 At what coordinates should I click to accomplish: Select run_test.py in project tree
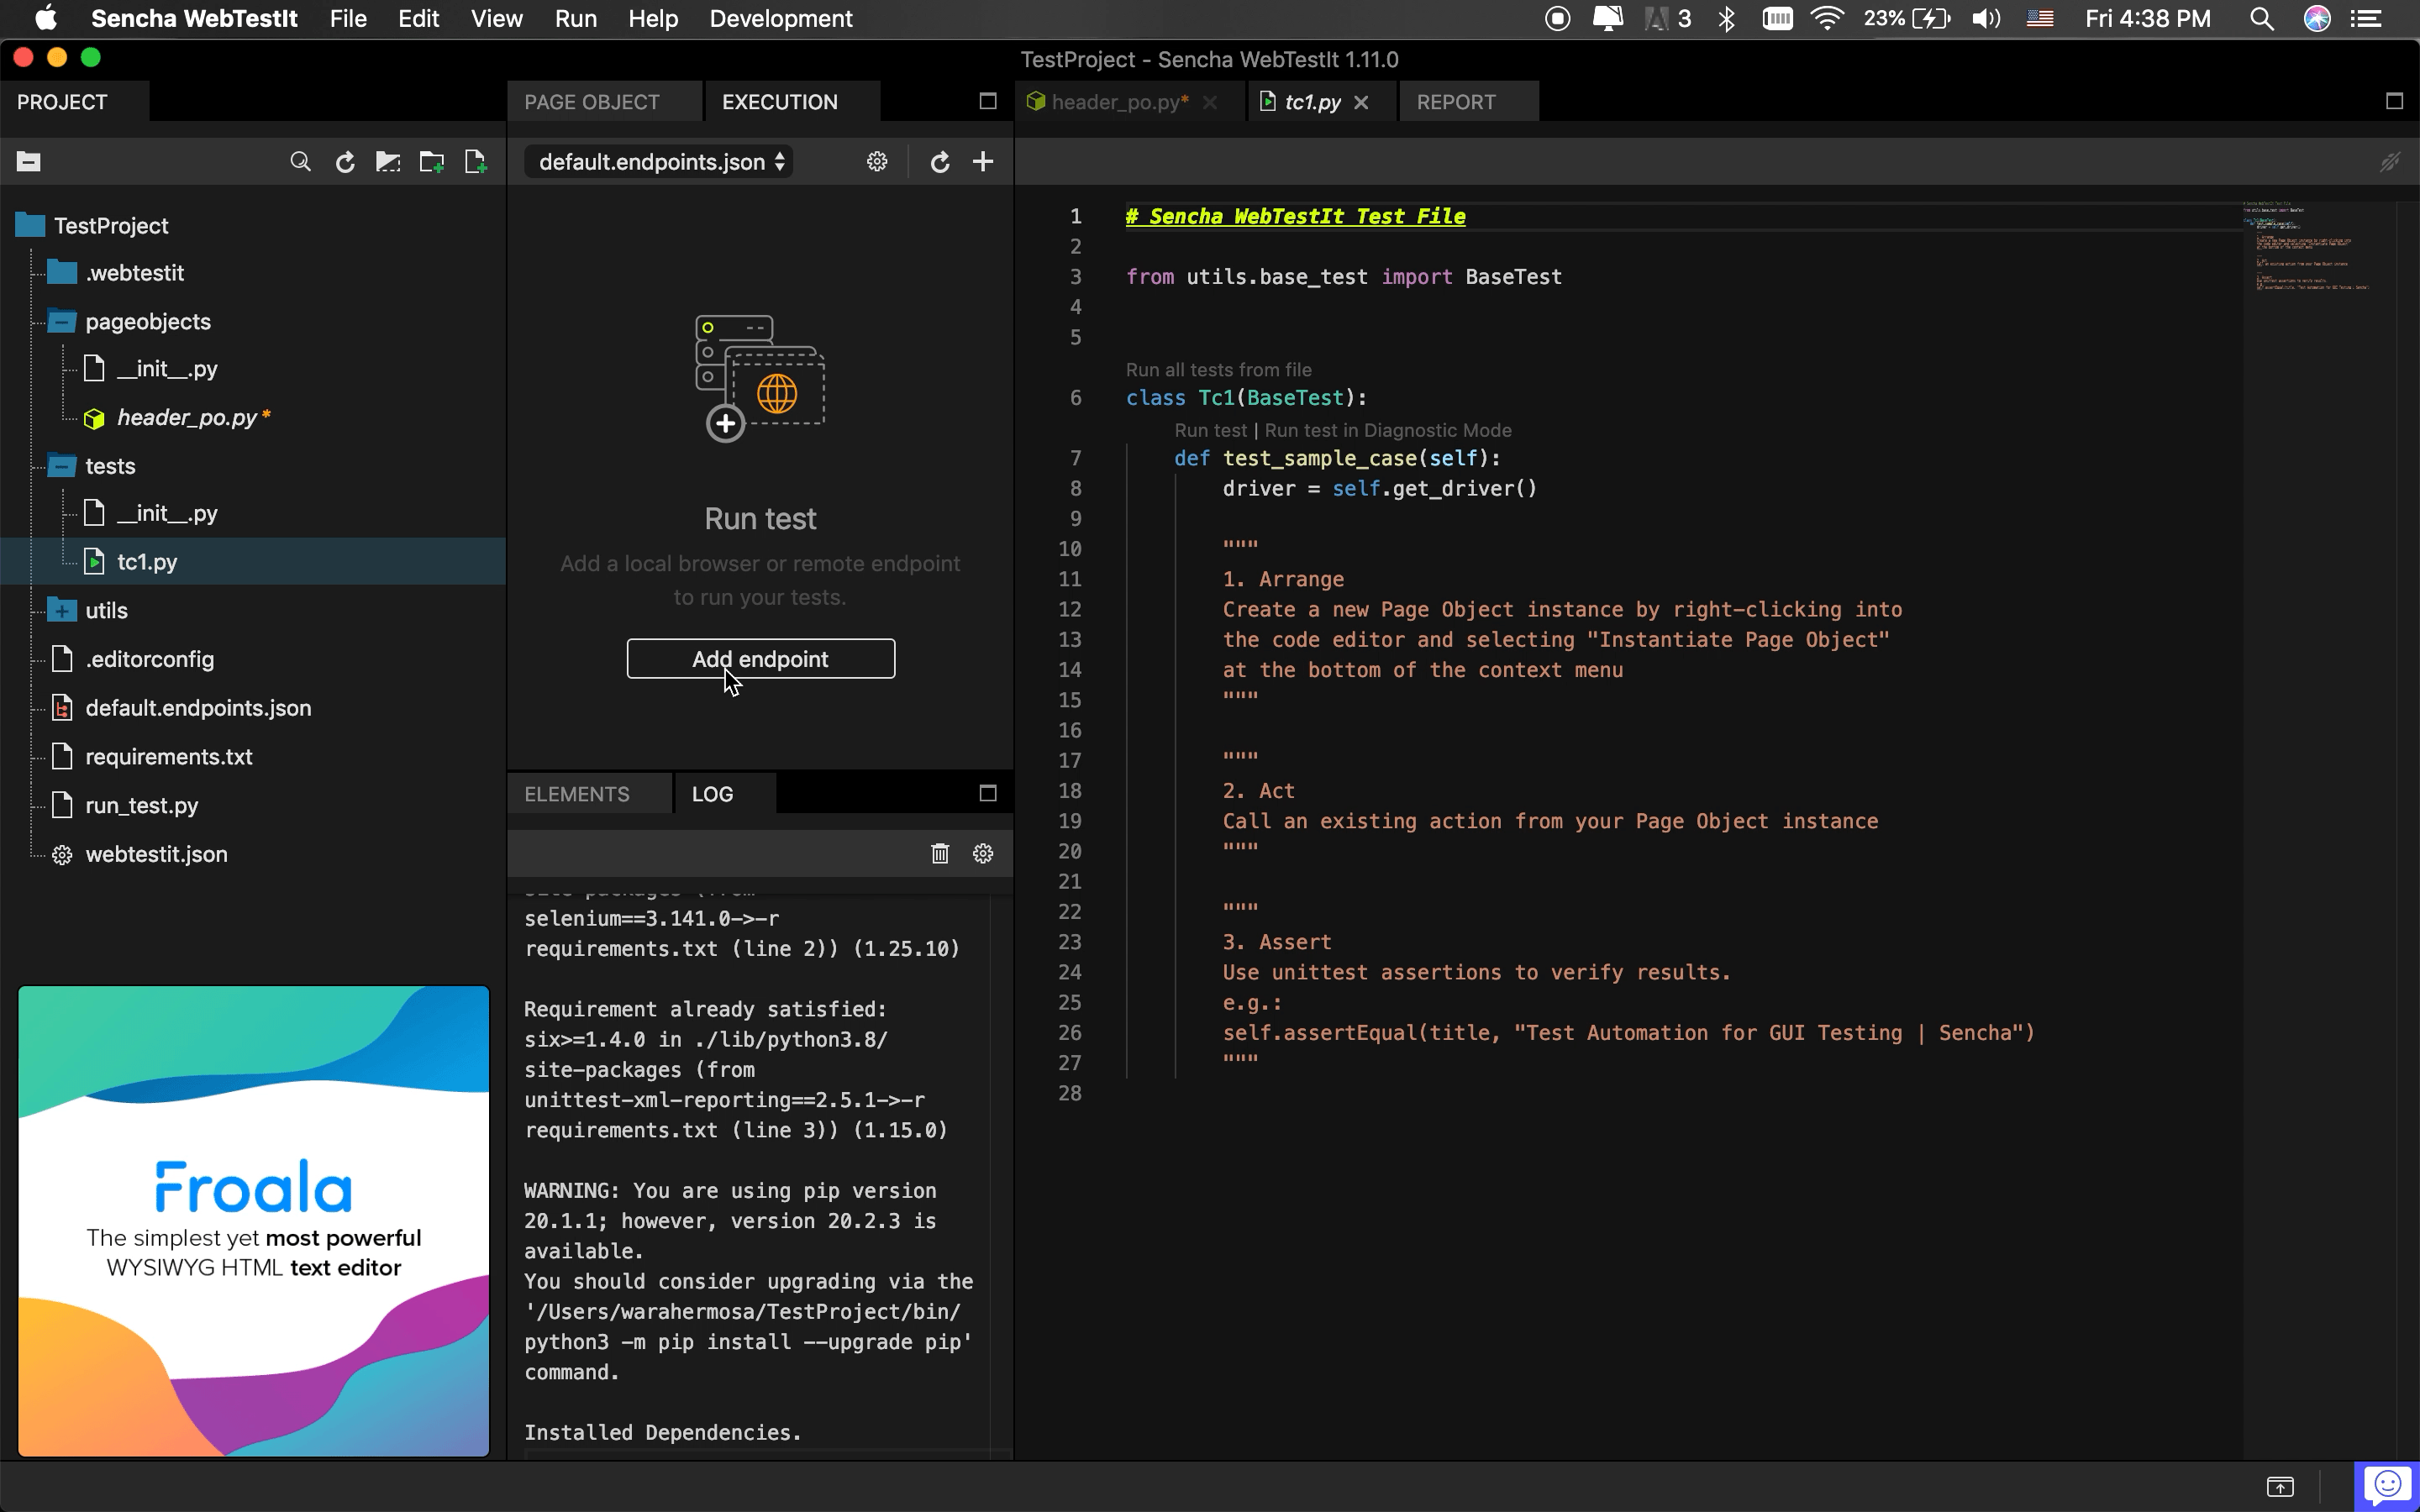pos(142,805)
